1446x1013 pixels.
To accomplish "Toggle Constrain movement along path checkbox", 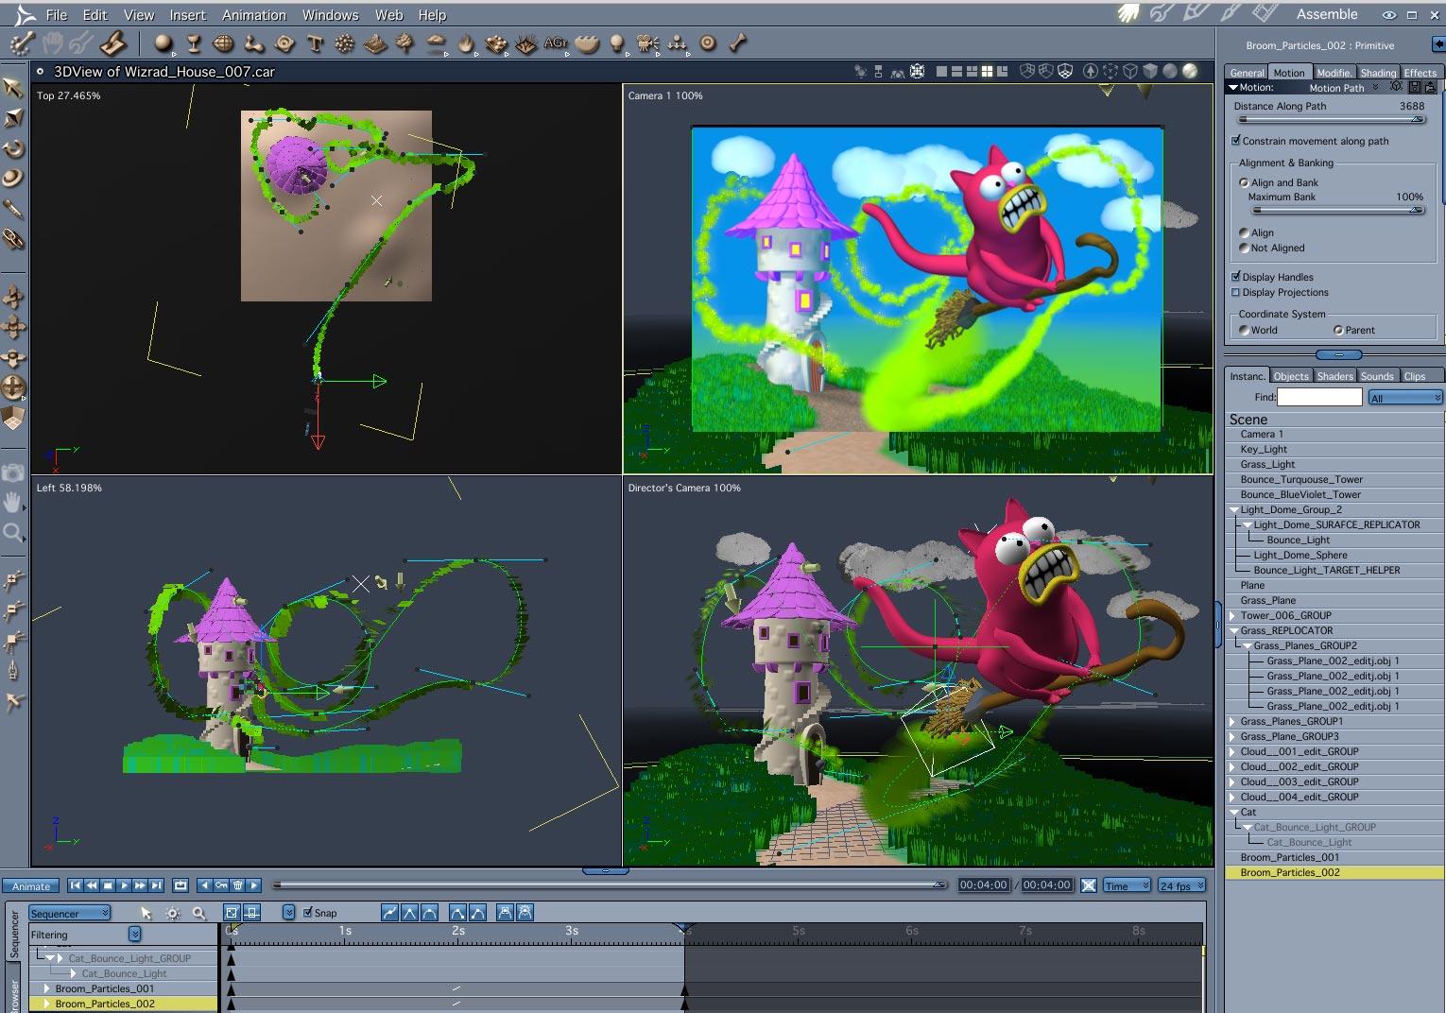I will coord(1235,141).
